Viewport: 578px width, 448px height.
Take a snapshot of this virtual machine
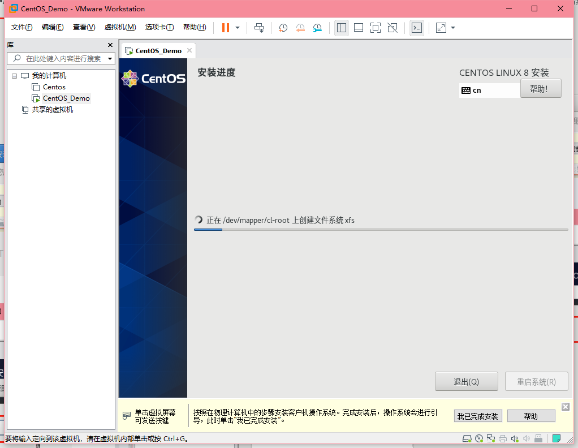pos(283,28)
